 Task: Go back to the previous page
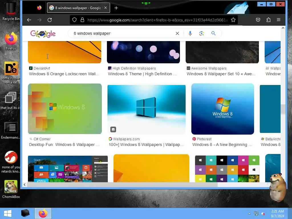click(x=29, y=20)
